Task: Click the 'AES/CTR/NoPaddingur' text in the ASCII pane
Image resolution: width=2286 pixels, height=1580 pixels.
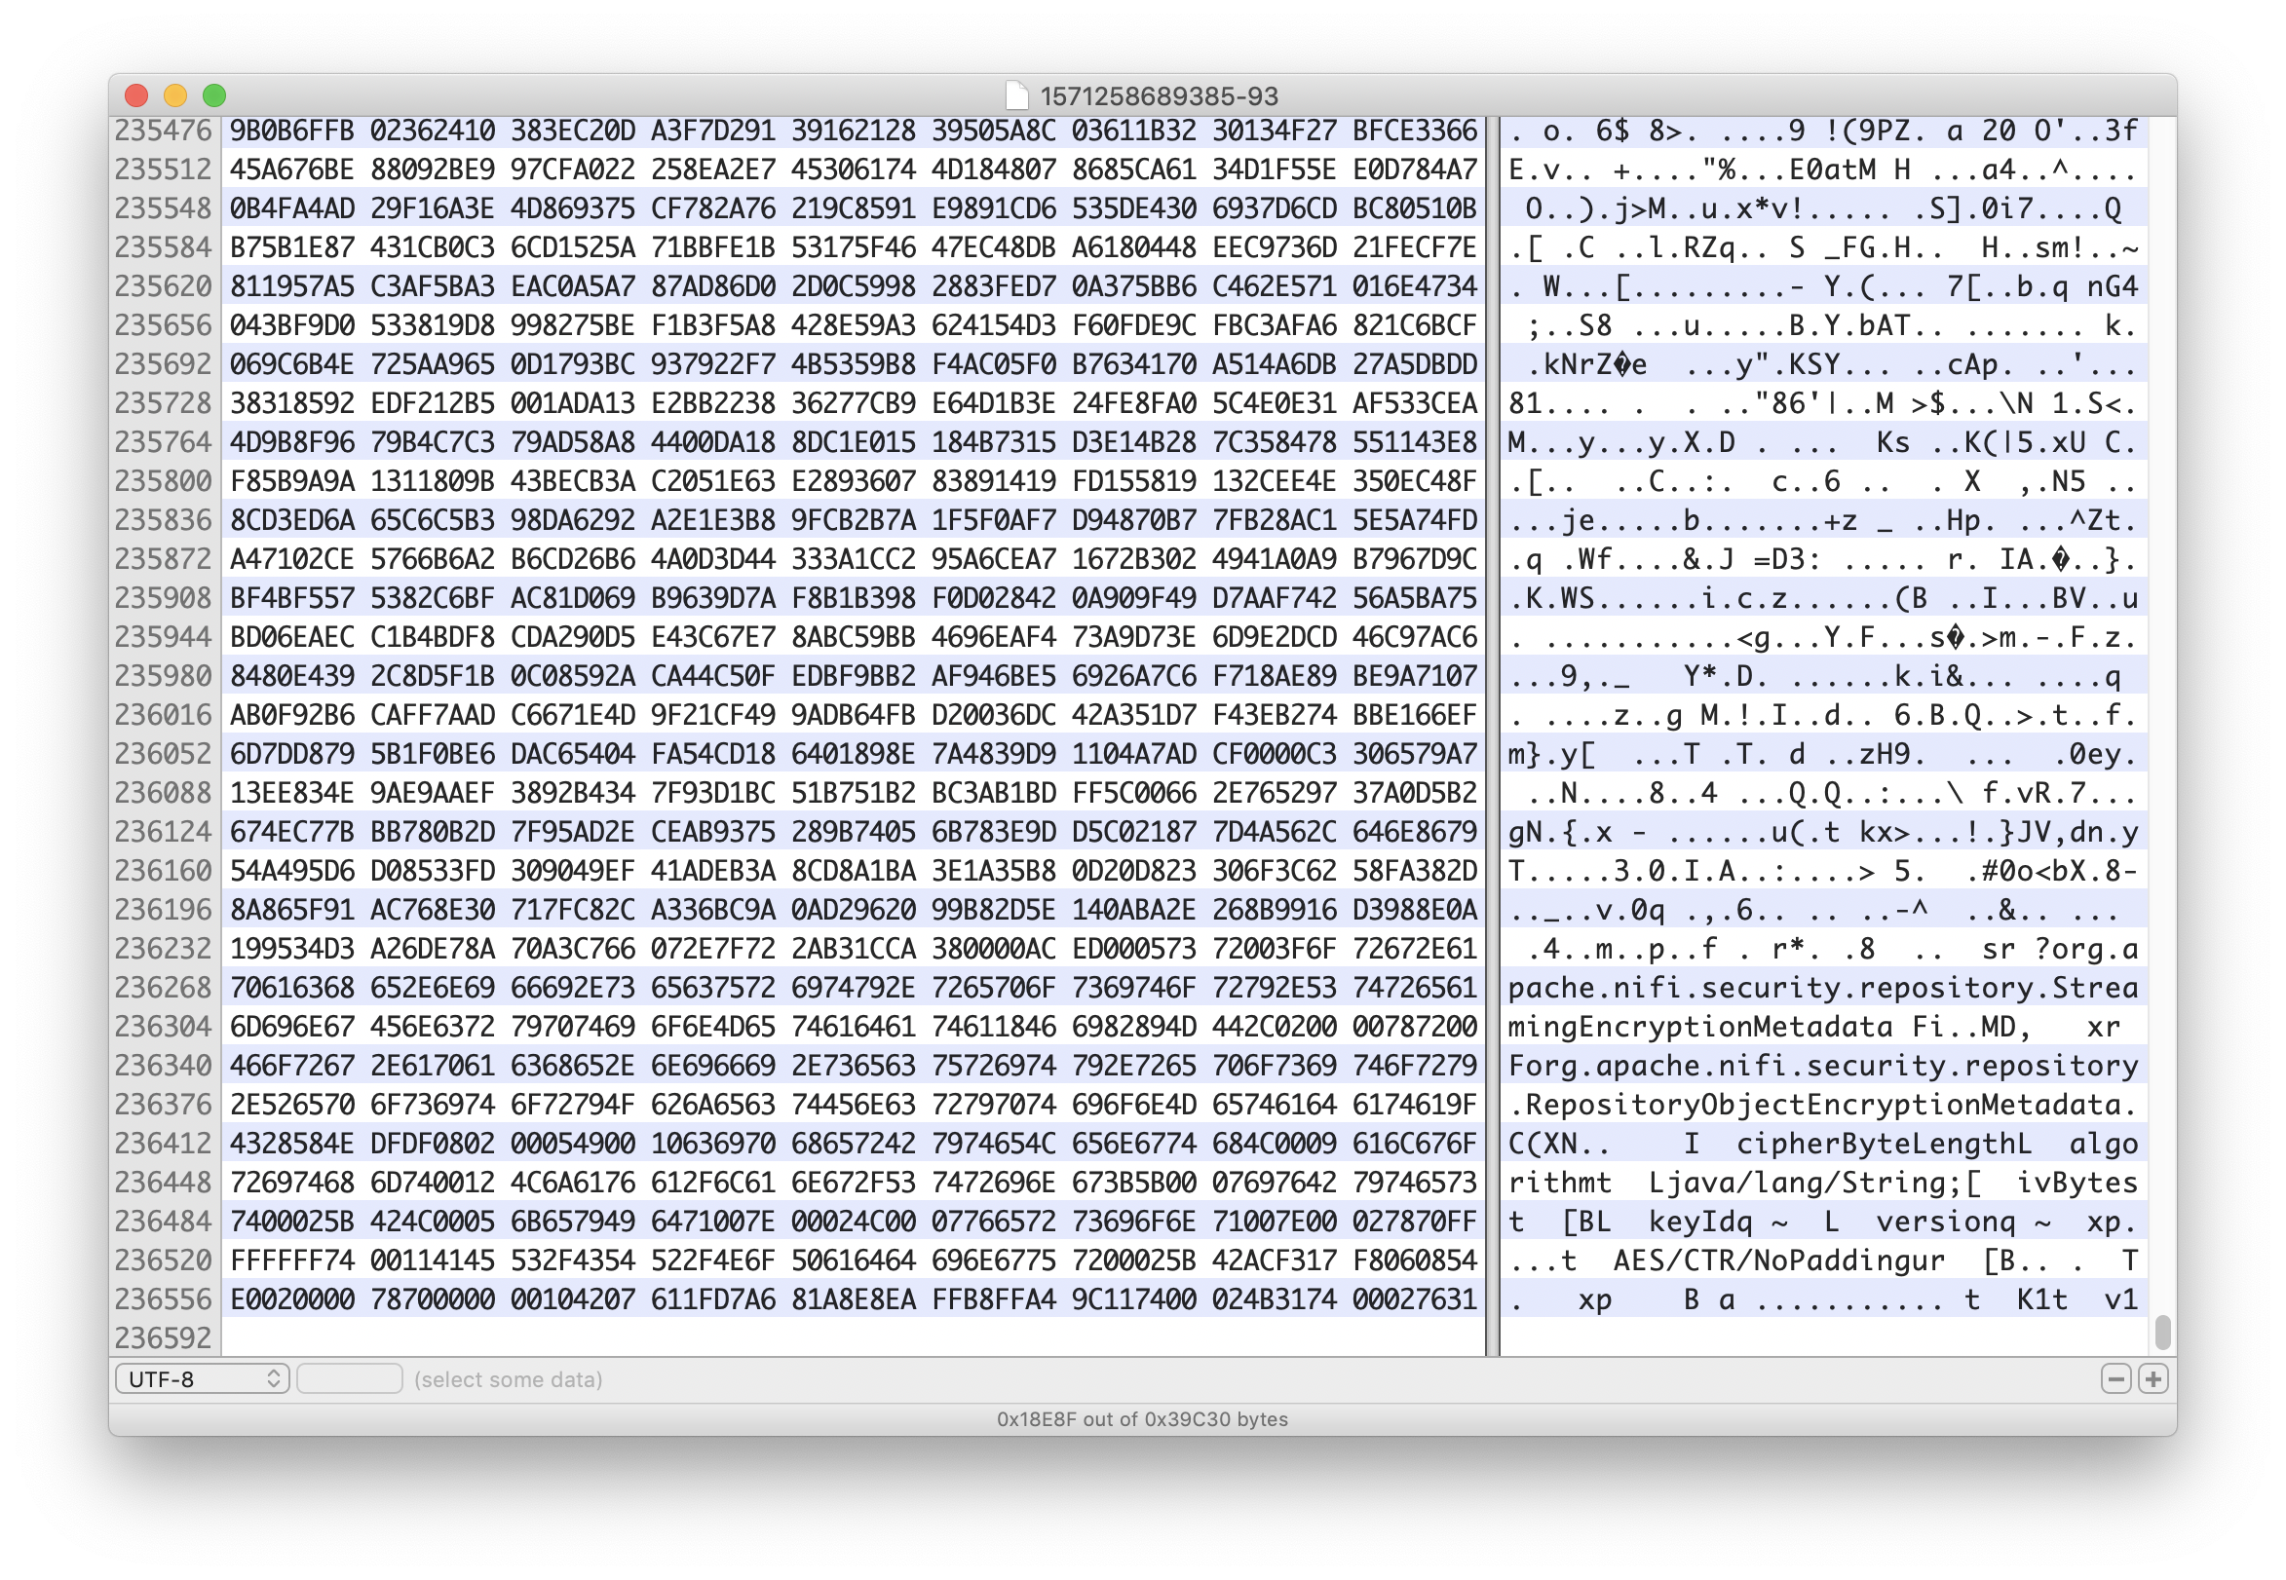Action: tap(1778, 1260)
